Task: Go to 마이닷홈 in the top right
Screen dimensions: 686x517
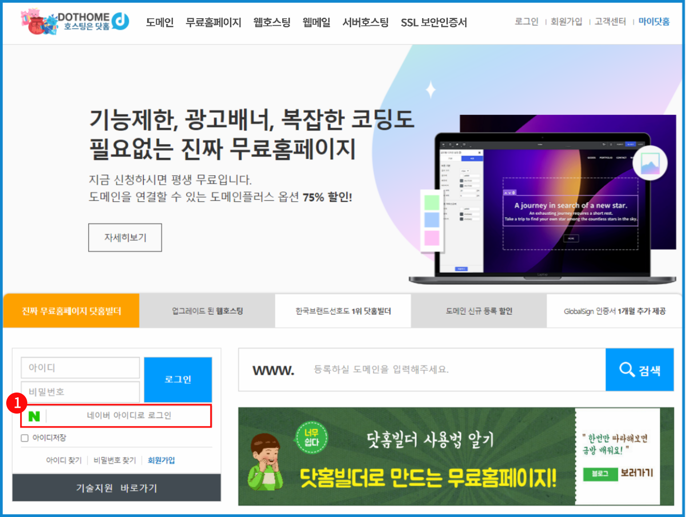Action: (x=653, y=22)
